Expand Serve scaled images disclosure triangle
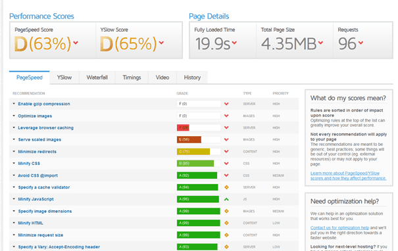398x251 pixels. pyautogui.click(x=14, y=139)
